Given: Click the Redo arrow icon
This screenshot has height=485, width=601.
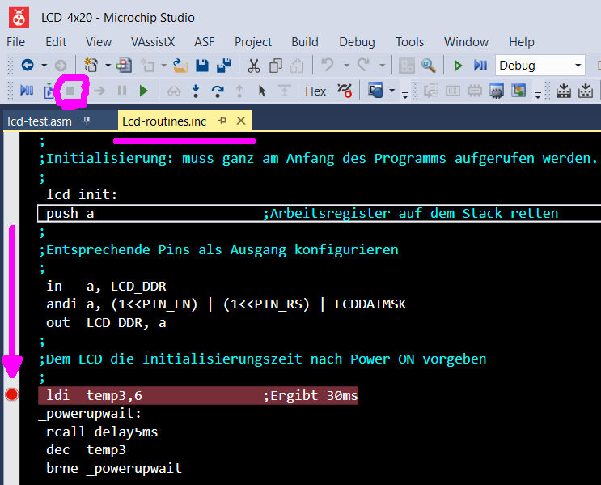Looking at the screenshot, I should click(363, 65).
